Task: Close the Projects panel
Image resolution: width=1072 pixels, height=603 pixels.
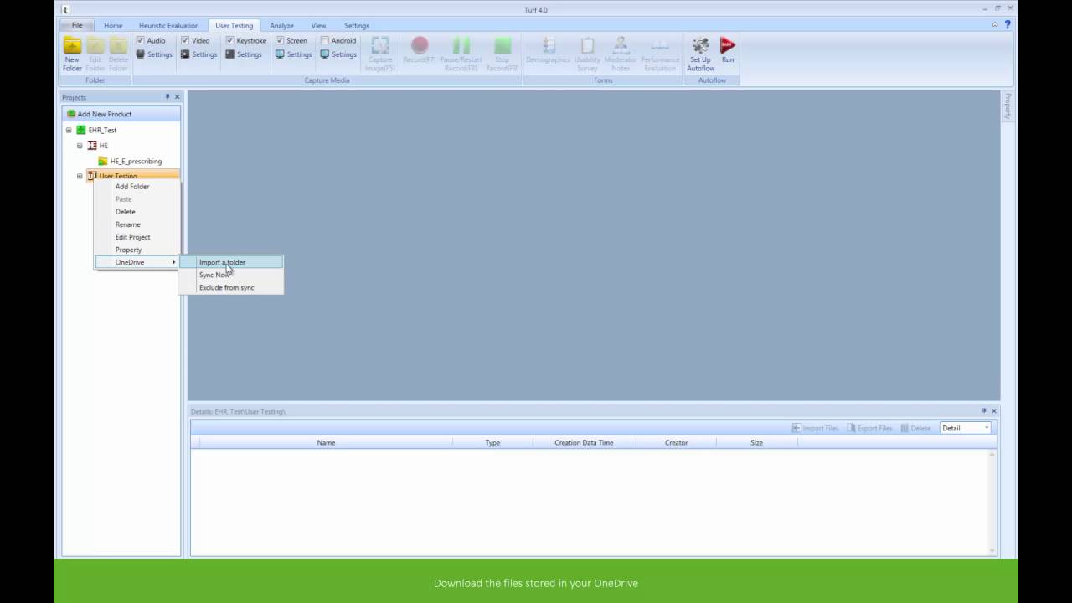Action: (x=177, y=97)
